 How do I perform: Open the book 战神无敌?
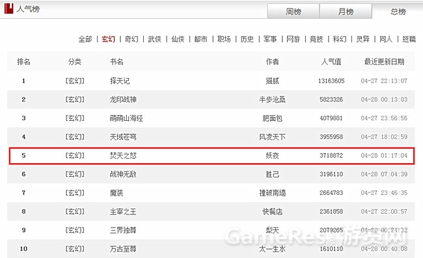tap(123, 174)
